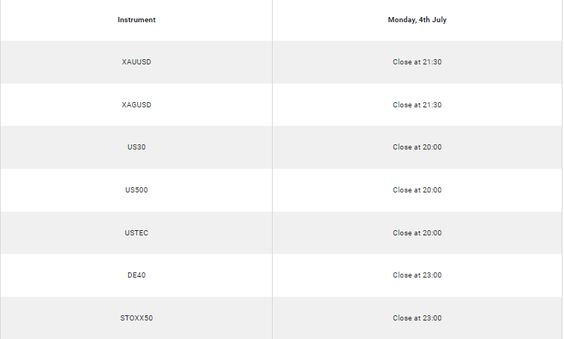Click the 4th July date text

(432, 20)
